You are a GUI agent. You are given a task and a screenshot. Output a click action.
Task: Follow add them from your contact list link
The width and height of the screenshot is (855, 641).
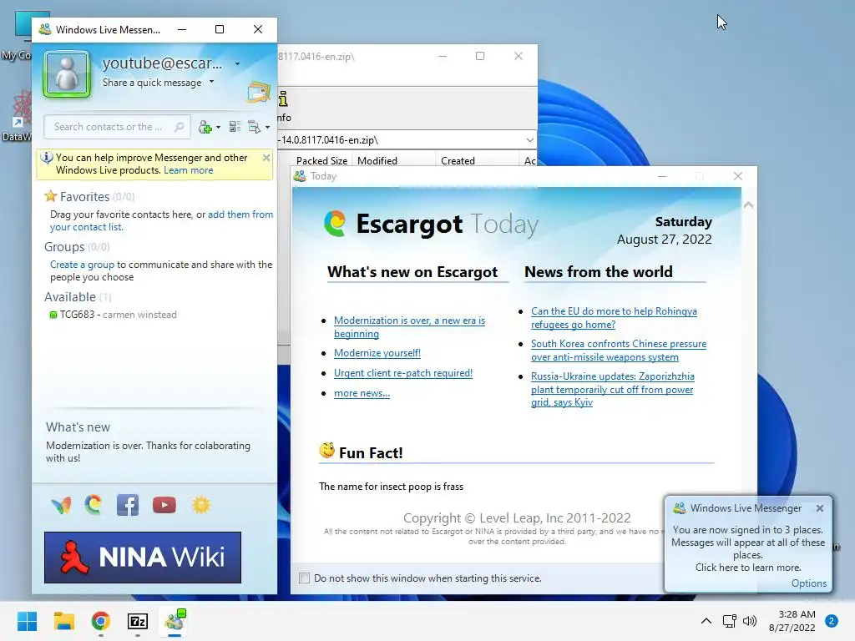tap(161, 220)
